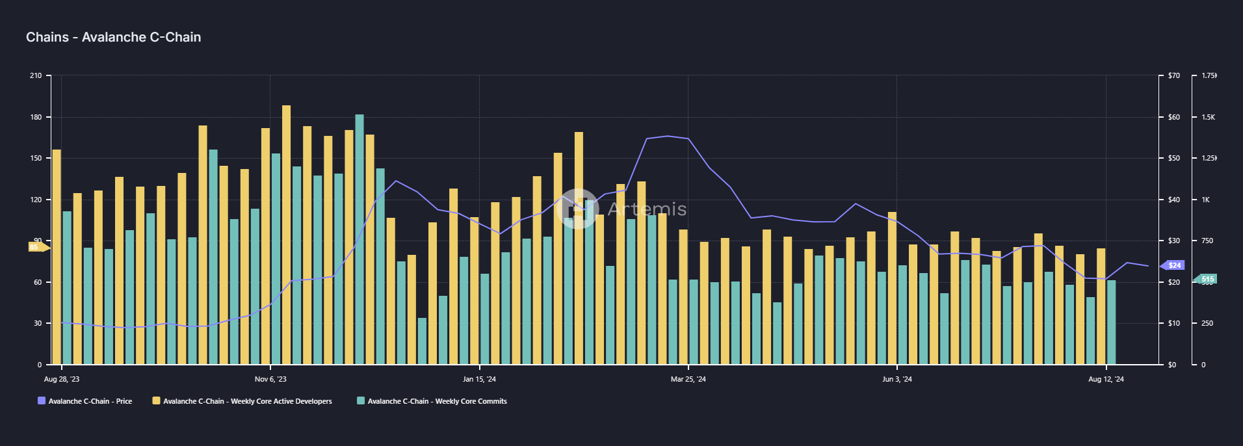Click the purple Price legend swatch
This screenshot has height=446, width=1243.
pos(42,401)
